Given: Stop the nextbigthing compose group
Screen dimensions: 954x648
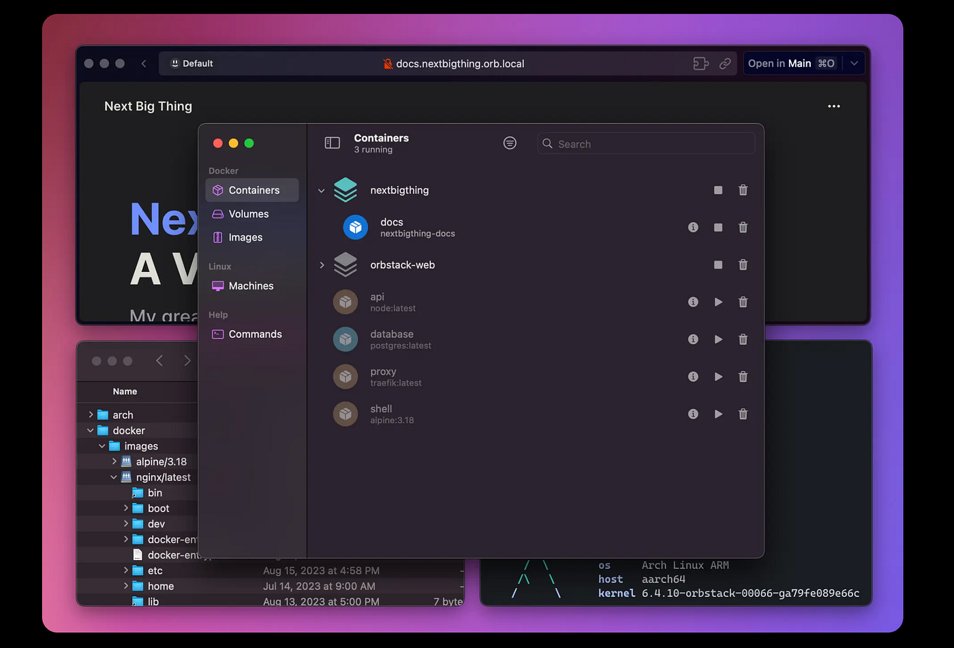Looking at the screenshot, I should [718, 190].
